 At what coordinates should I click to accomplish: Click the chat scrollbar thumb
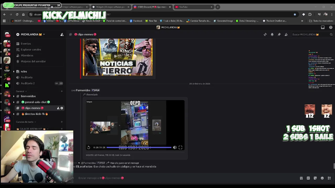pos(334,166)
